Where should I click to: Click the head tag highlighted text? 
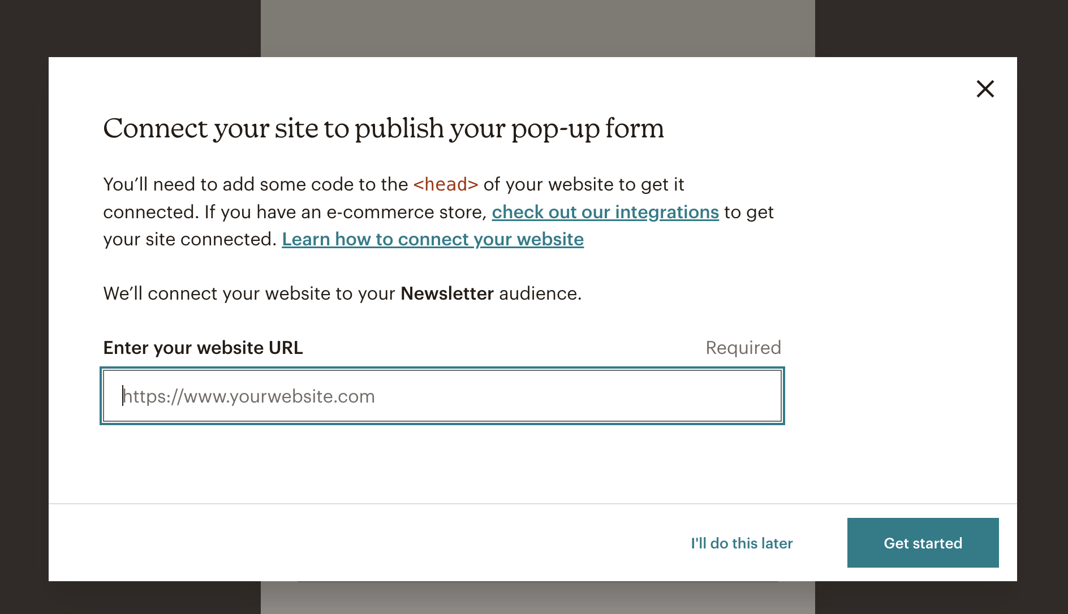[445, 184]
